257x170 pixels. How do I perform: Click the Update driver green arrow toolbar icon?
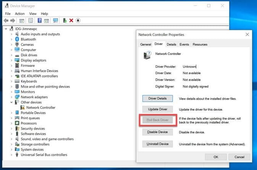[65, 21]
